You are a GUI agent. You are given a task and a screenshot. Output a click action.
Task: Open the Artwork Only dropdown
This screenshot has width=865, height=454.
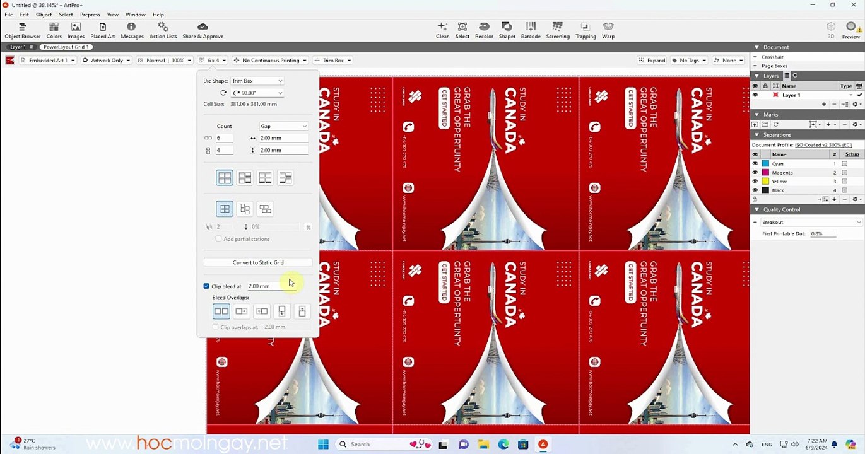[x=107, y=61]
